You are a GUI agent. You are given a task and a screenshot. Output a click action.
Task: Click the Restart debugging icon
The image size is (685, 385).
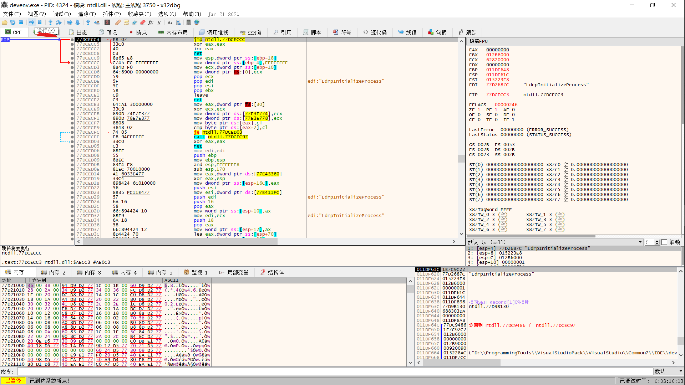pos(12,22)
